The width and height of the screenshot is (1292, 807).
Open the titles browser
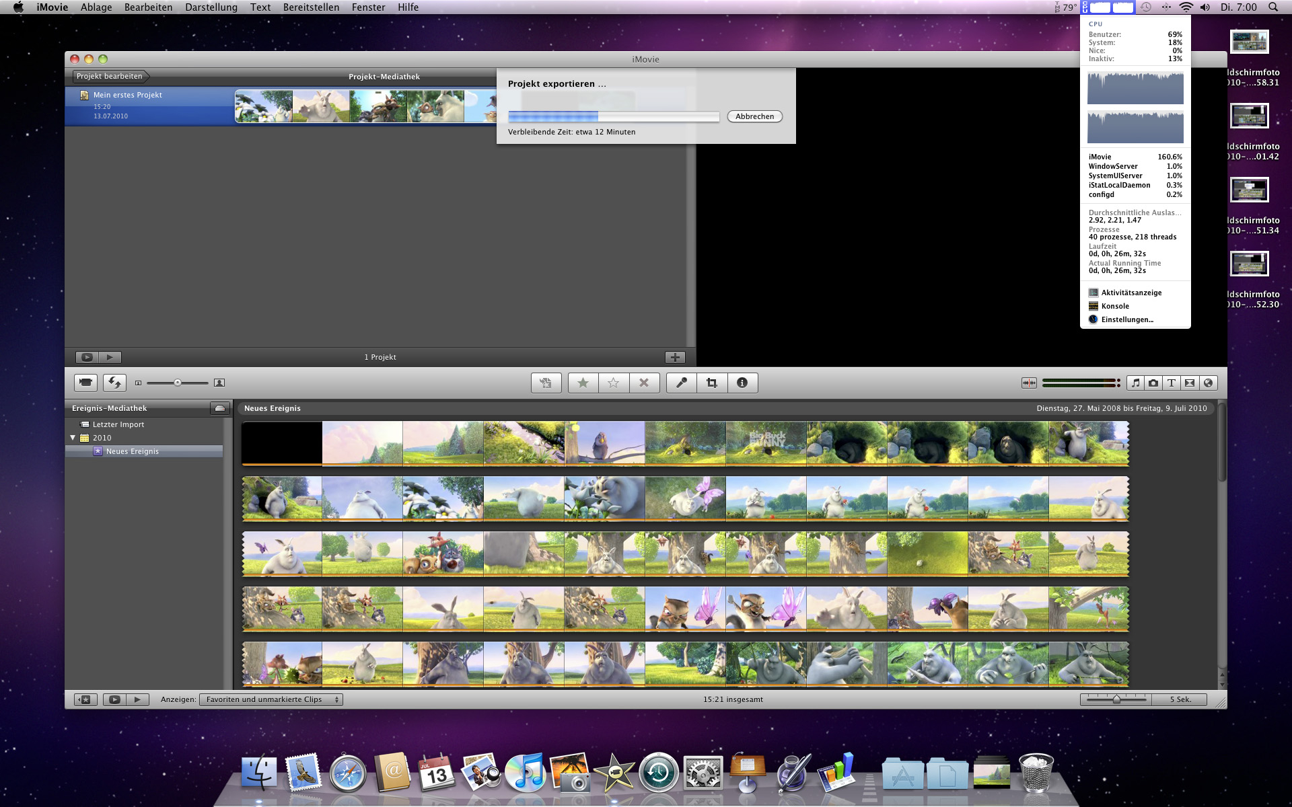point(1172,383)
